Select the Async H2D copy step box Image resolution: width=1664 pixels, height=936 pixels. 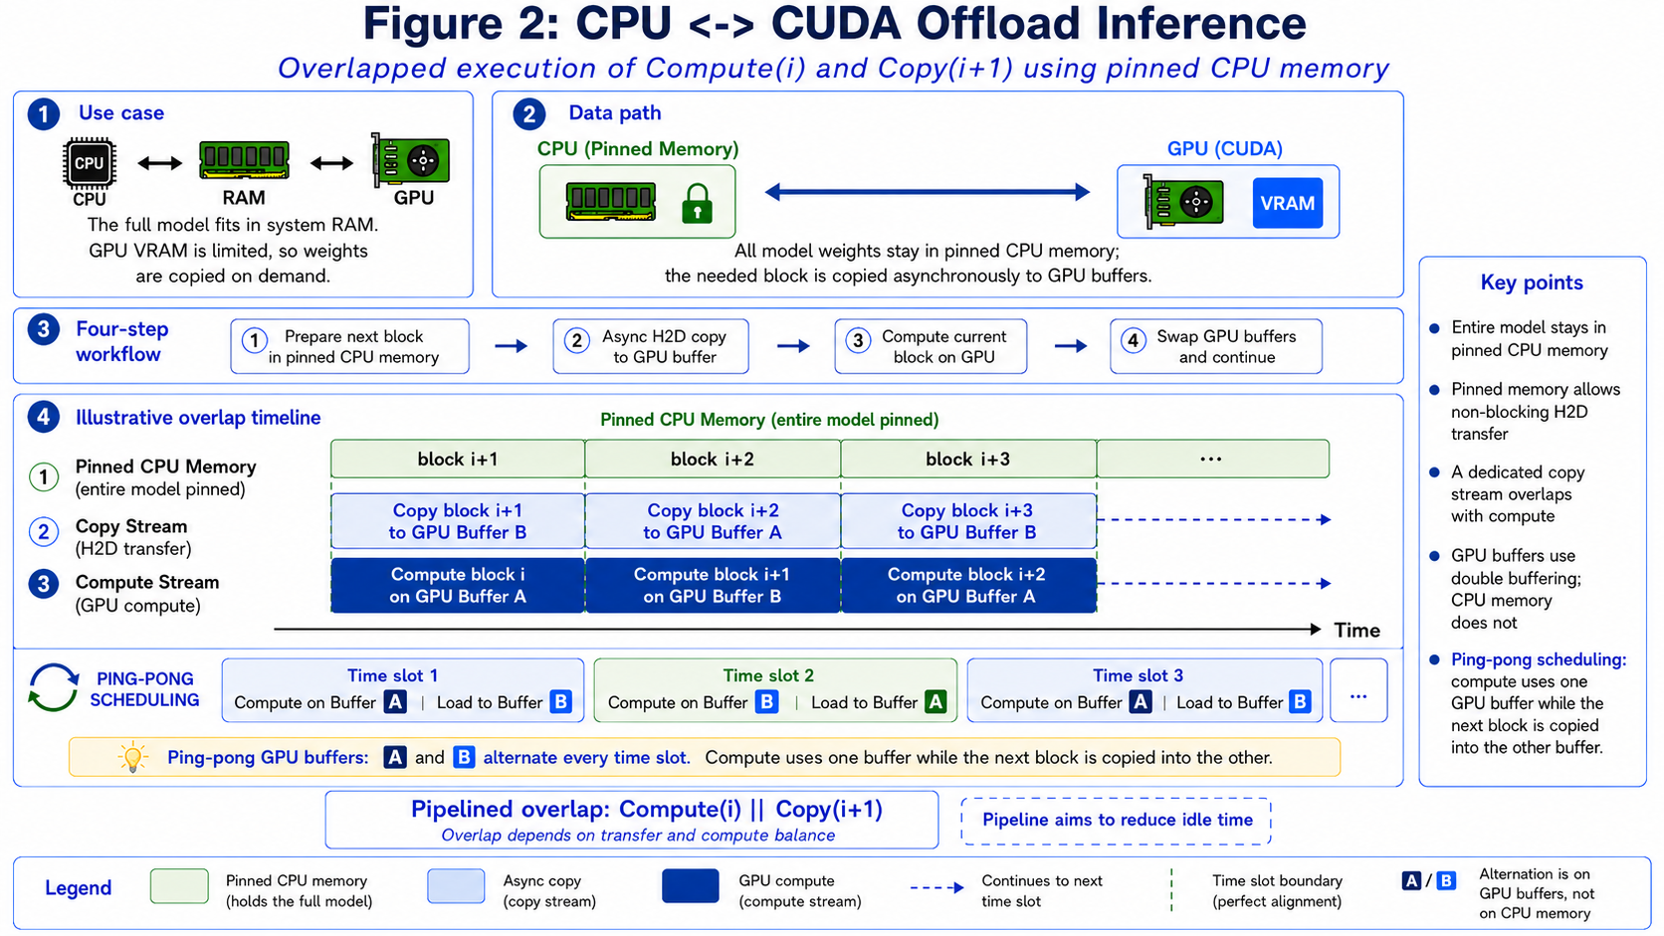[651, 346]
